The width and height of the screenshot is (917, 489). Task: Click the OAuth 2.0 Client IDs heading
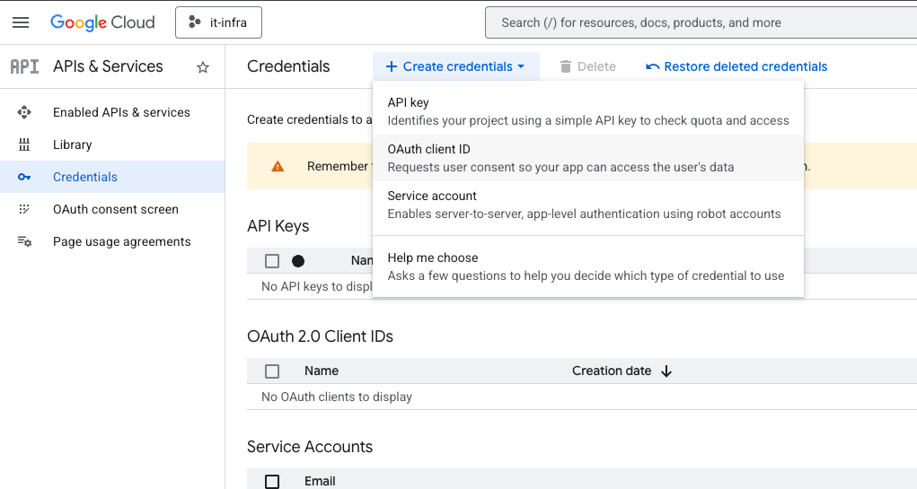click(x=320, y=336)
